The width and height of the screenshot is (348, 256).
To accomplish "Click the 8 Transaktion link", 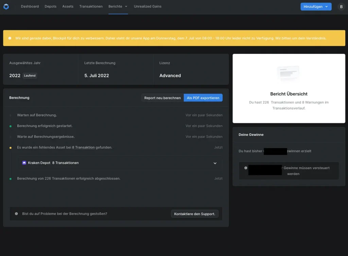I will [x=83, y=147].
